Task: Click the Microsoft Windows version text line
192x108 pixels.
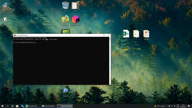Action: pyautogui.click(x=30, y=38)
